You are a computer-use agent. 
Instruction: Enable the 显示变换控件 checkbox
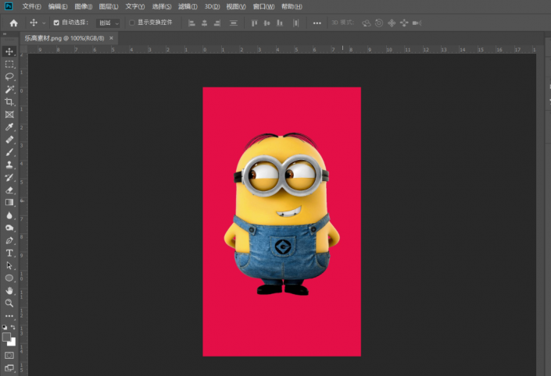coord(131,23)
